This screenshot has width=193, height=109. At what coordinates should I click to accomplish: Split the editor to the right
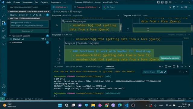186,7
